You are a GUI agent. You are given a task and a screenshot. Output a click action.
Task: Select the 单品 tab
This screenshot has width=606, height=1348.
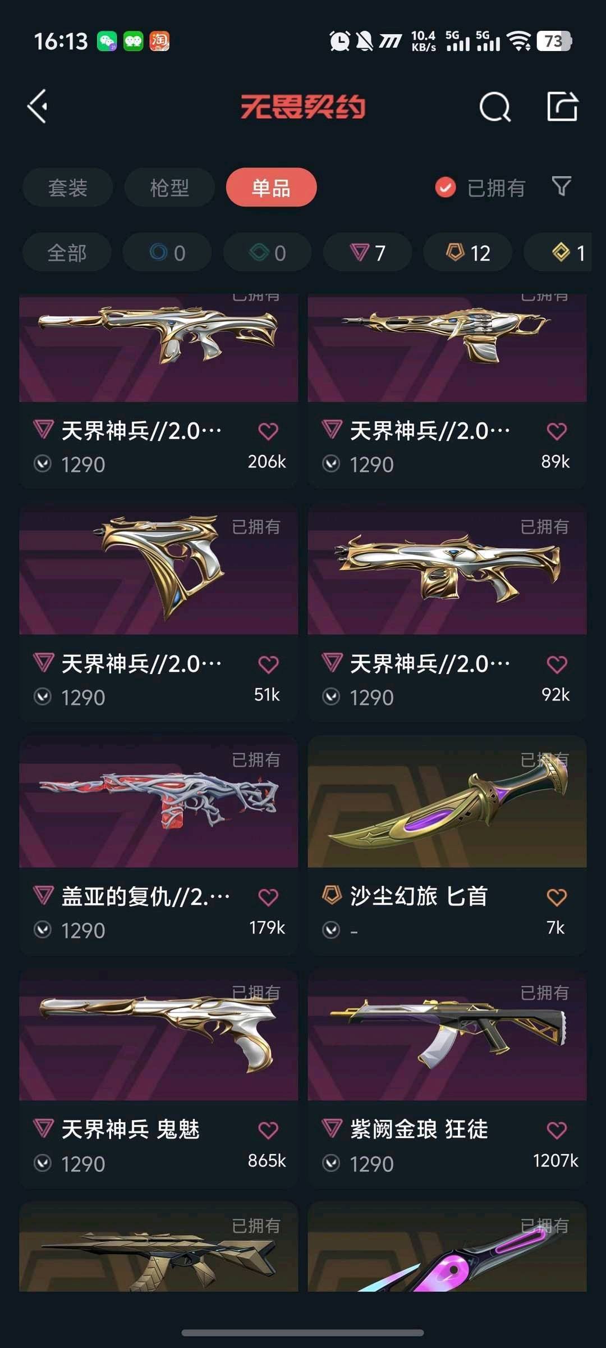pos(271,188)
